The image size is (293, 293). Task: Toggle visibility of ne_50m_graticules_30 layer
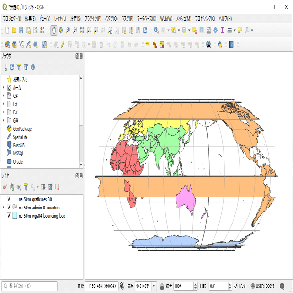click(9, 199)
